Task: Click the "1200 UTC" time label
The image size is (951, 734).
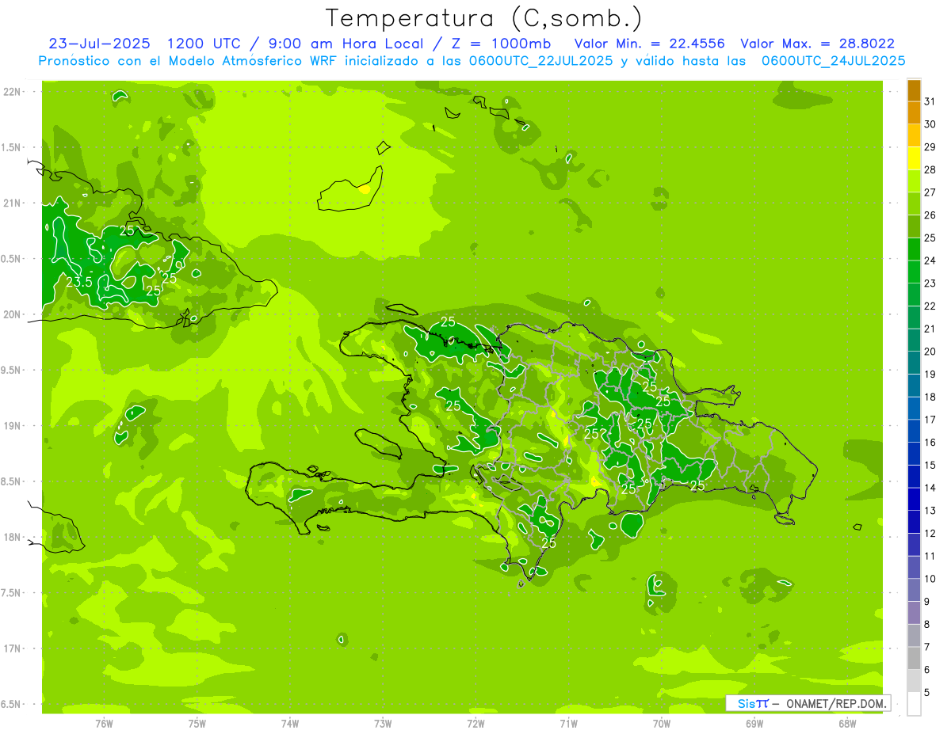Action: (x=205, y=44)
